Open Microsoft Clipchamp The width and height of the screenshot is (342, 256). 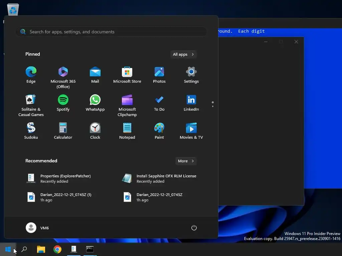(x=127, y=106)
